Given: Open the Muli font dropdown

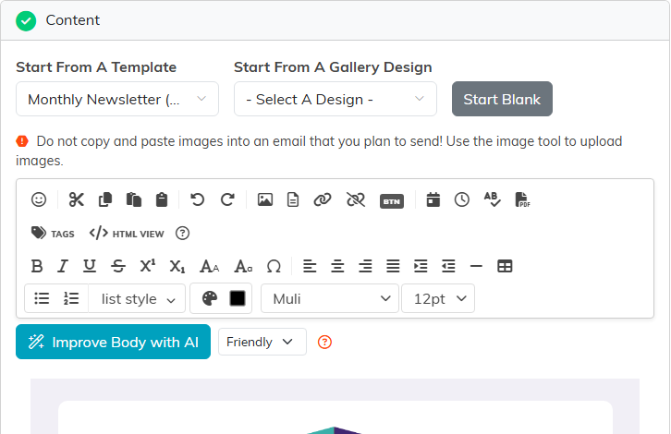Looking at the screenshot, I should coord(330,298).
